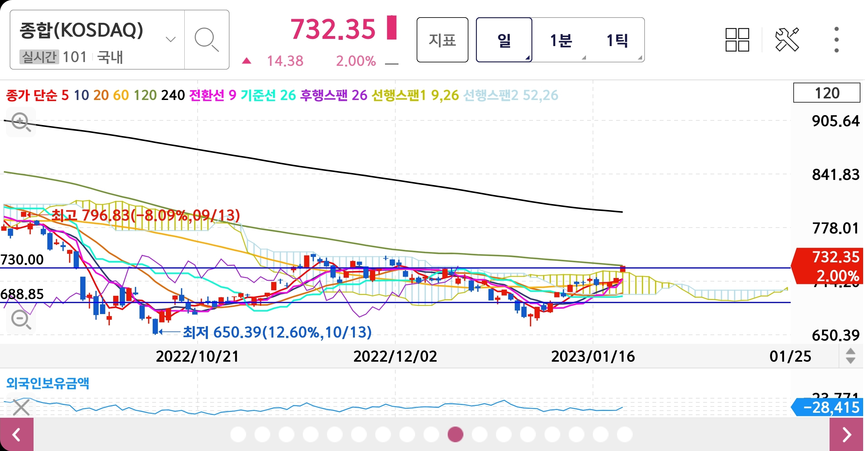Select the highlighted active page dot

[x=455, y=435]
